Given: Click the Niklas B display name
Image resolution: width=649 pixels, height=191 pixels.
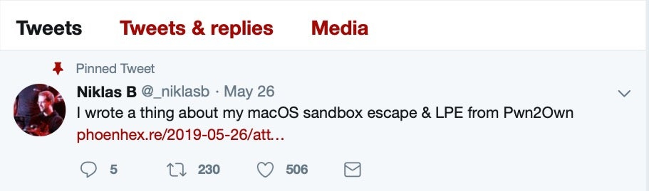Looking at the screenshot, I should tap(107, 92).
